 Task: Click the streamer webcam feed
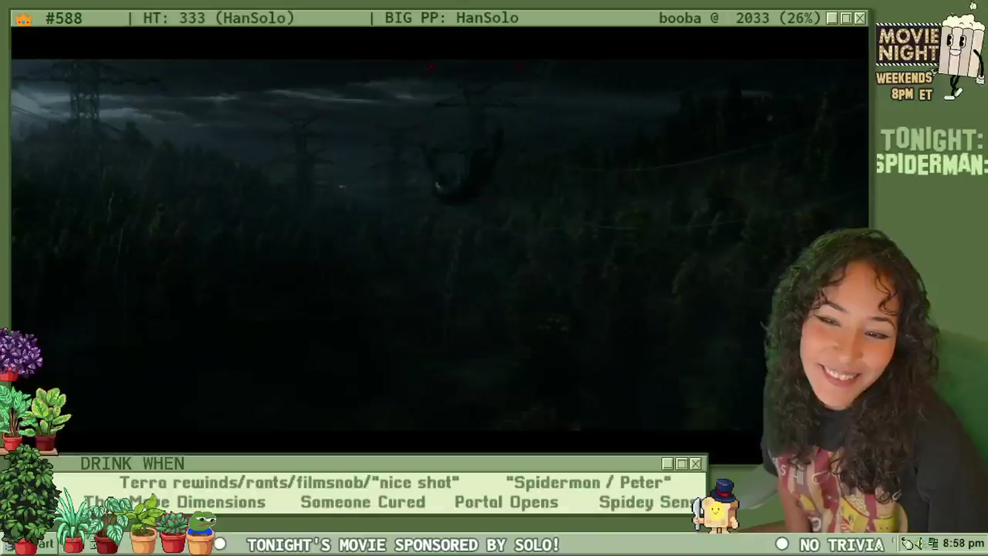(875, 381)
